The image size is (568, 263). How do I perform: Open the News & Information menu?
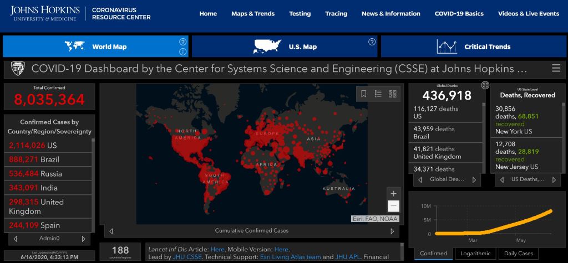click(391, 14)
